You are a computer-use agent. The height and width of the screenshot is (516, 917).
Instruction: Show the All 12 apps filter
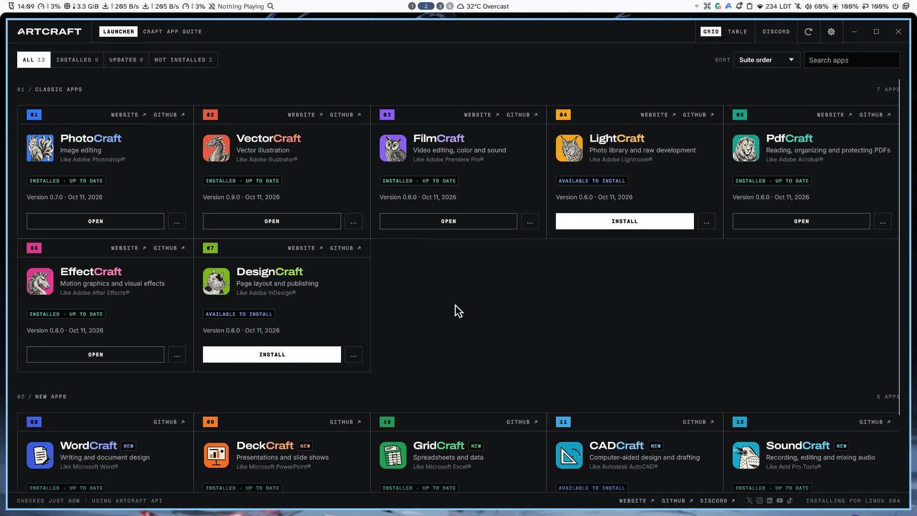tap(34, 60)
